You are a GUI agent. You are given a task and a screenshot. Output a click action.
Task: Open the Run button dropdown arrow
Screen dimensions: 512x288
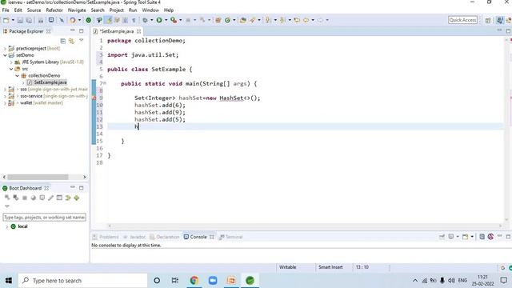pyautogui.click(x=166, y=20)
